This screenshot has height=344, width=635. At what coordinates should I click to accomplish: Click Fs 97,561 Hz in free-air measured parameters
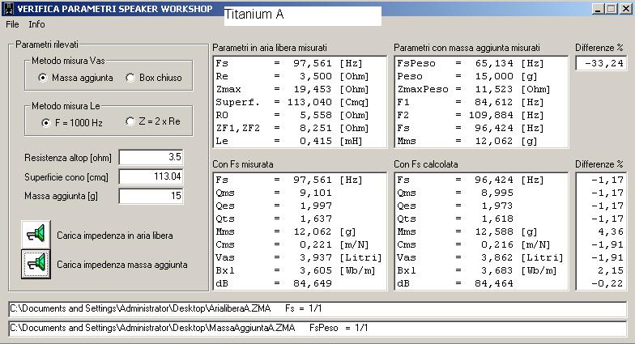(289, 63)
